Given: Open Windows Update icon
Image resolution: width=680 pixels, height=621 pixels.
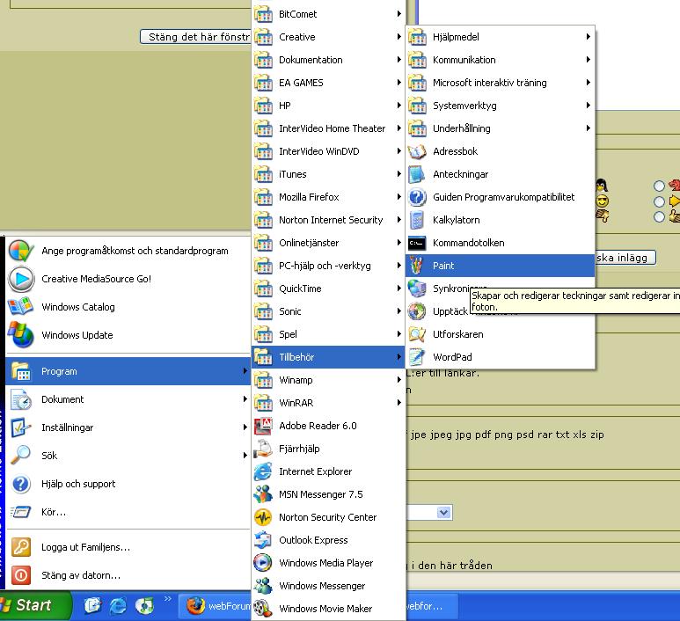Looking at the screenshot, I should [20, 335].
